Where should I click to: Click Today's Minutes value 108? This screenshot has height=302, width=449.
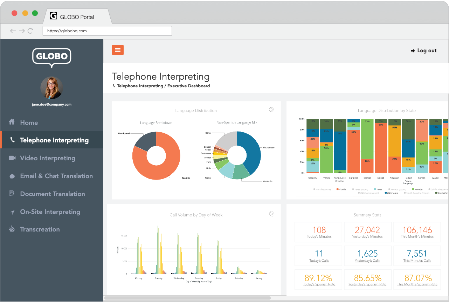tap(319, 230)
